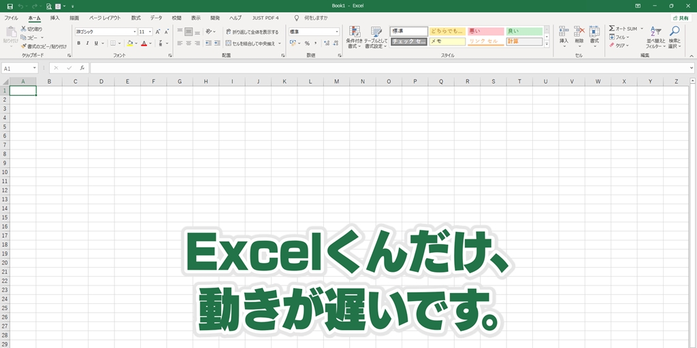697x348 pixels.
Task: Switch to the 挿入 (Insert) tab
Action: 55,18
